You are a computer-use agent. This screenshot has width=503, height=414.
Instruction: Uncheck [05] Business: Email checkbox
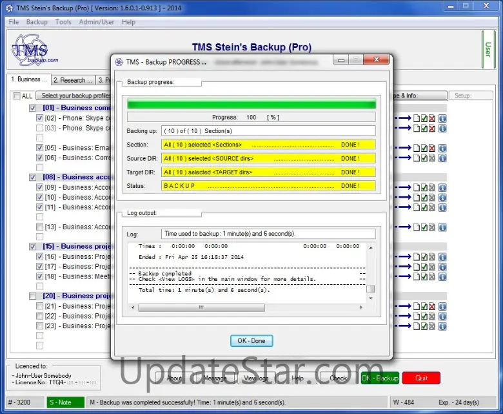[39, 148]
